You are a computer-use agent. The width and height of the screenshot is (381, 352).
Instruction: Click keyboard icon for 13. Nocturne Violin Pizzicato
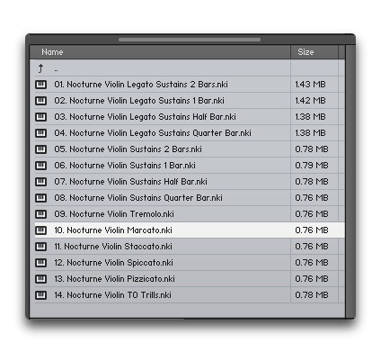[40, 279]
